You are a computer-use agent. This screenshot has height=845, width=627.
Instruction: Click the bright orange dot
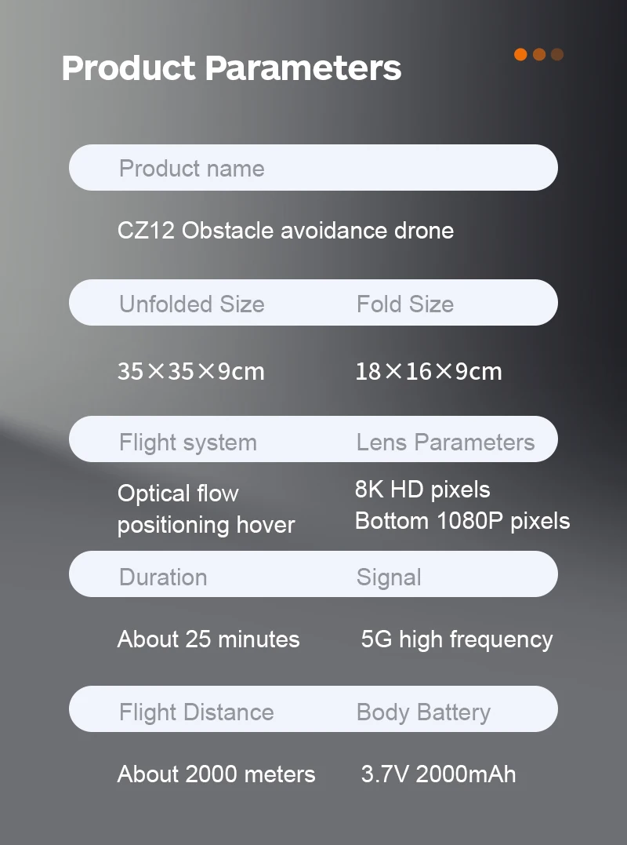(x=520, y=54)
